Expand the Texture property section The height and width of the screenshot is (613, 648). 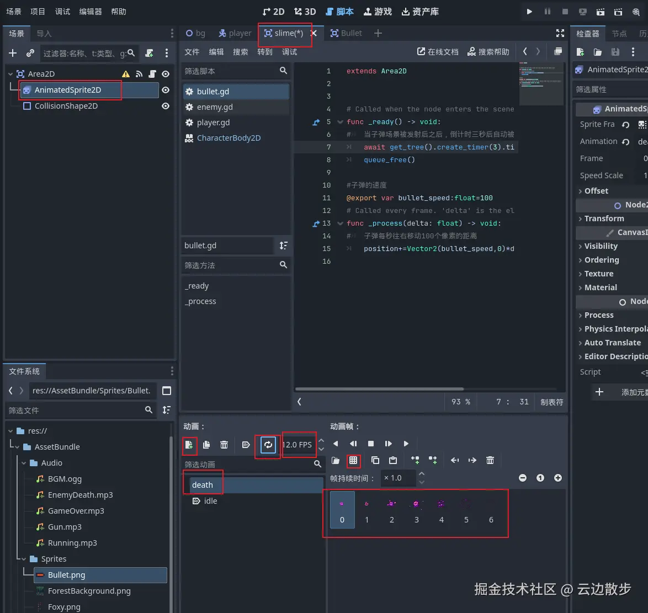tap(598, 274)
